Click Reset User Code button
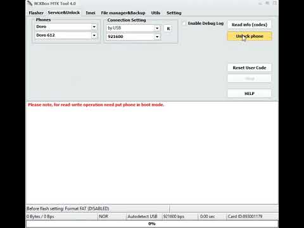 [x=250, y=68]
